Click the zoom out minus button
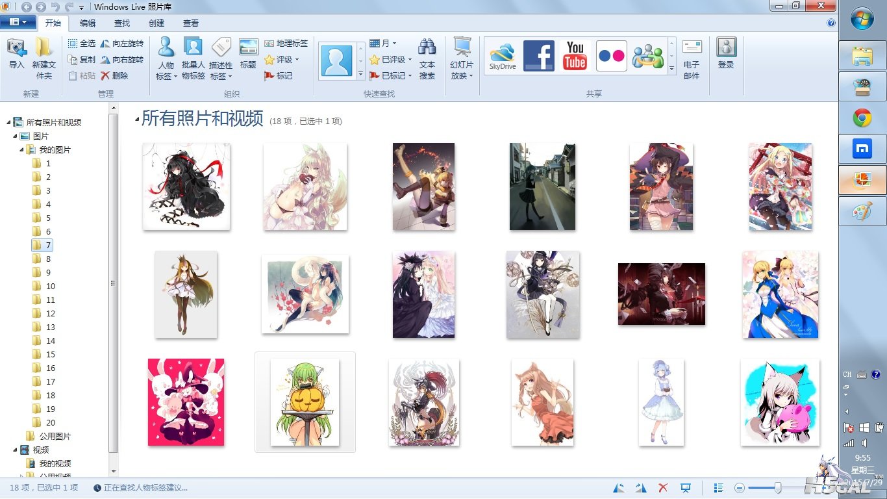The height and width of the screenshot is (499, 887). click(x=739, y=488)
